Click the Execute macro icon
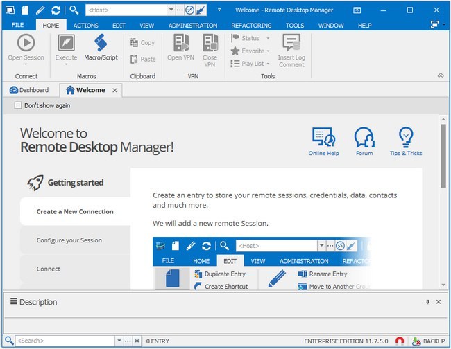Screen dimensions: 451x349 pos(66,43)
